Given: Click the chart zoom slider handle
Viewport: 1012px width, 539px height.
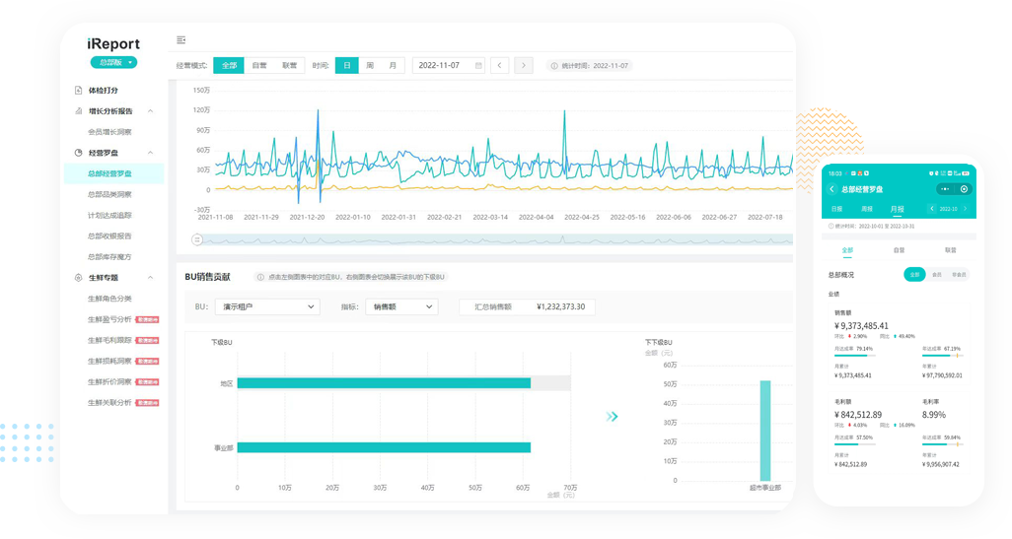Looking at the screenshot, I should pos(197,239).
